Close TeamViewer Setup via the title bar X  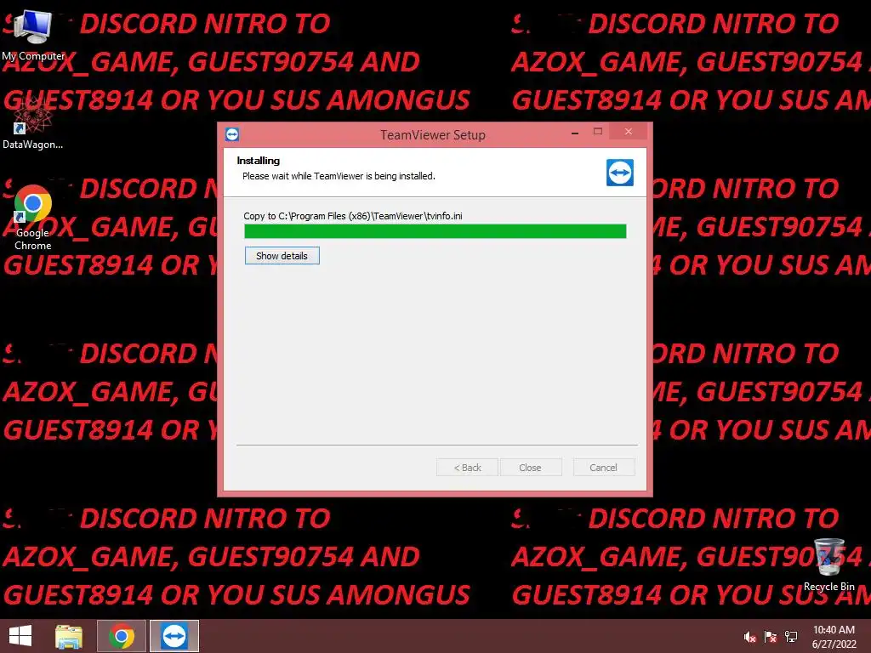pyautogui.click(x=629, y=132)
